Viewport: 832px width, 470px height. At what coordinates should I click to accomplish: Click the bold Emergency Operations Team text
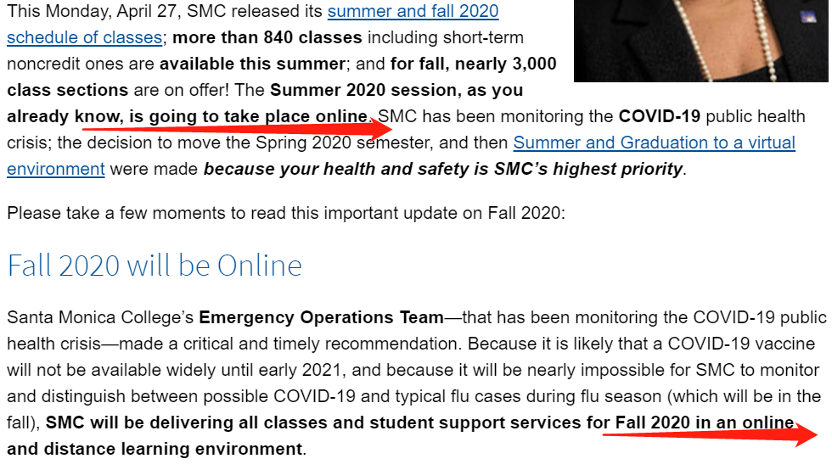321,318
